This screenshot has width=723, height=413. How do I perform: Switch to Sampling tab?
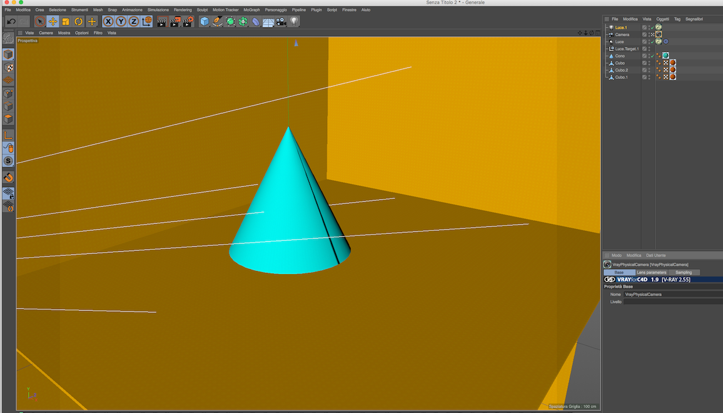pyautogui.click(x=684, y=272)
